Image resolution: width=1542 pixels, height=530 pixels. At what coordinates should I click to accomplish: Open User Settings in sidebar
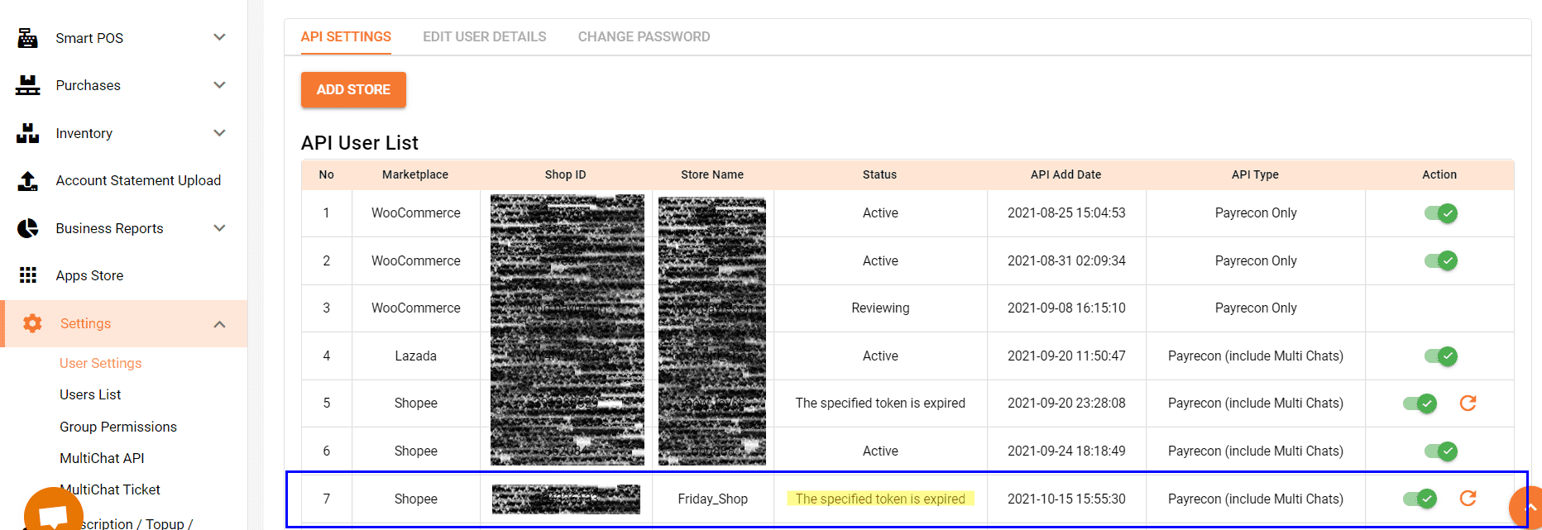pyautogui.click(x=100, y=363)
